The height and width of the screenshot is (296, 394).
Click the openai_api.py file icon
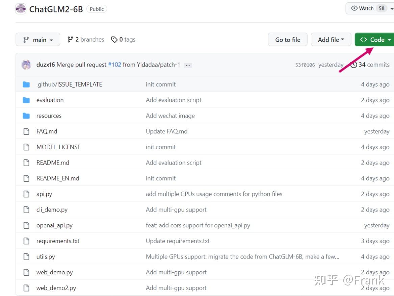coord(26,225)
